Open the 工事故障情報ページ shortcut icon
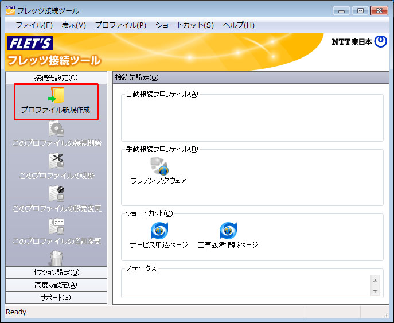The width and height of the screenshot is (394, 323). (x=228, y=230)
